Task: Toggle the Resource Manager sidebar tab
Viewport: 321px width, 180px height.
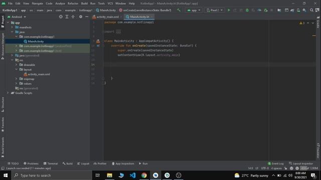Action: pos(3,46)
